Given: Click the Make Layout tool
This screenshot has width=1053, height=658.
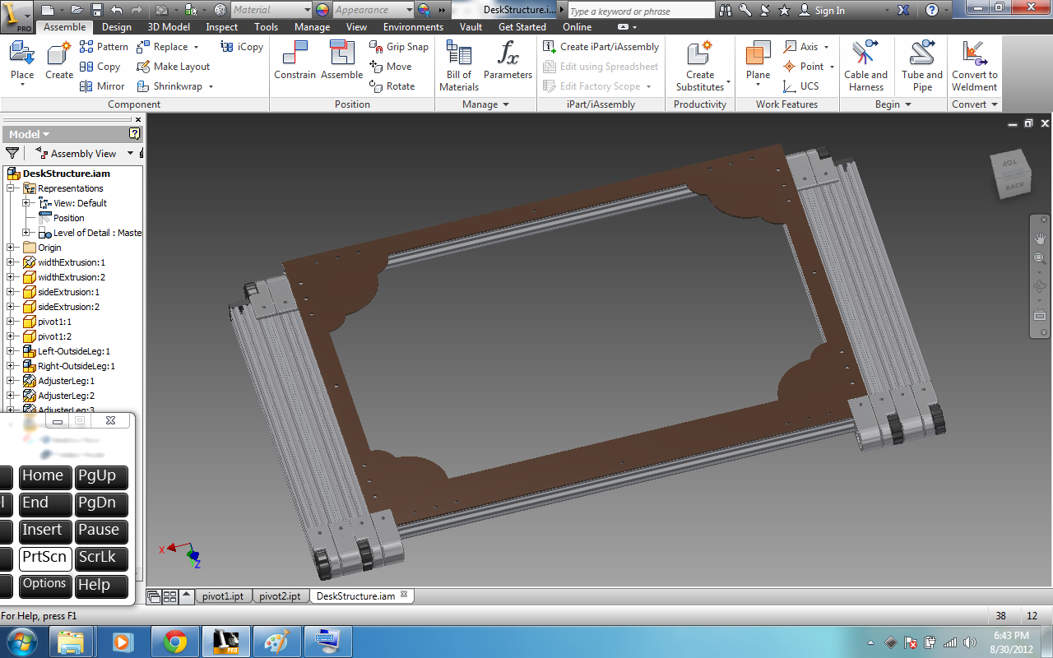Looking at the screenshot, I should (x=173, y=67).
